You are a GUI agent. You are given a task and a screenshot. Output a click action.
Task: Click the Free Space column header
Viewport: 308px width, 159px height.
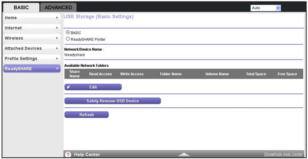pyautogui.click(x=287, y=74)
